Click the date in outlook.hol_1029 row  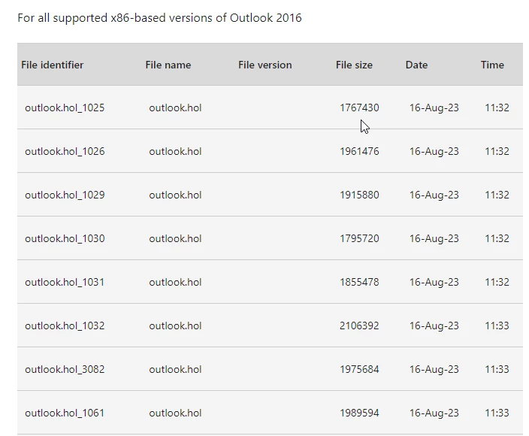coord(434,195)
